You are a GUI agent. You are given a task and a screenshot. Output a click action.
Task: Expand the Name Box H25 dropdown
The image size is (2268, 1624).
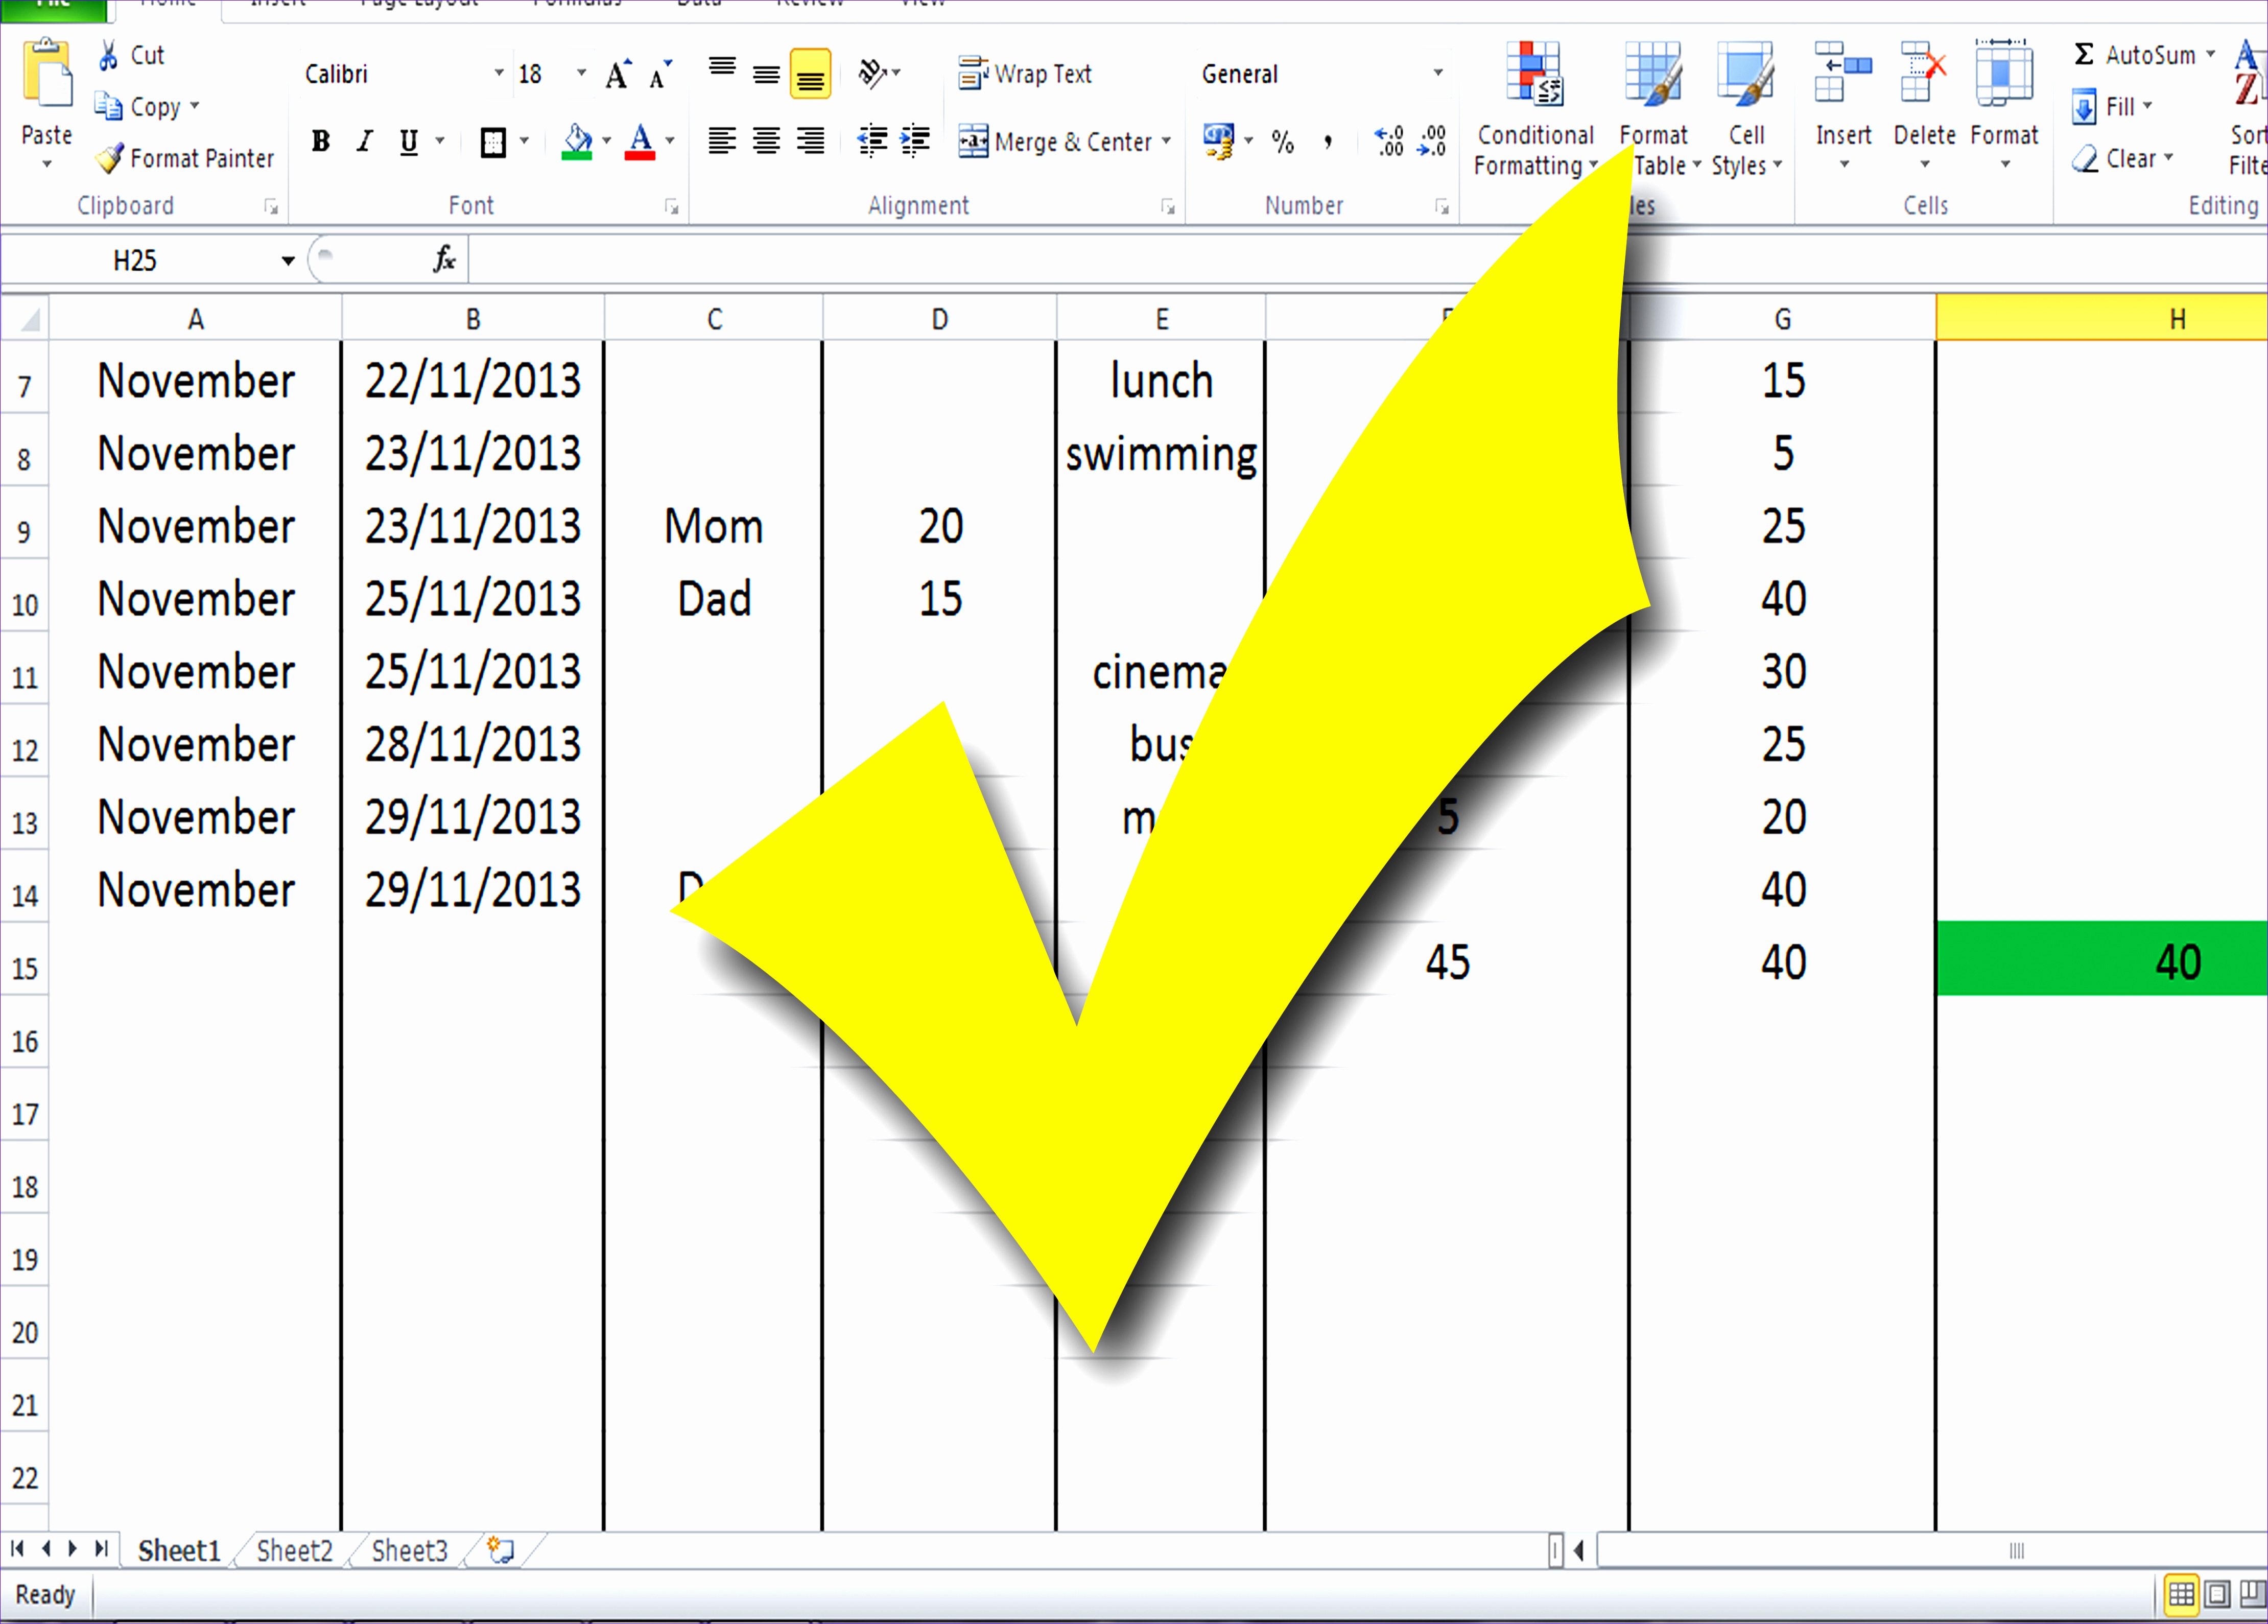coord(288,261)
